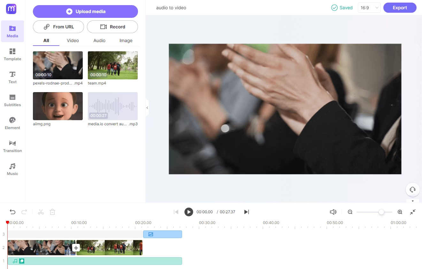The height and width of the screenshot is (269, 422).
Task: Expand the small arrow below support icon
Action: click(x=412, y=201)
